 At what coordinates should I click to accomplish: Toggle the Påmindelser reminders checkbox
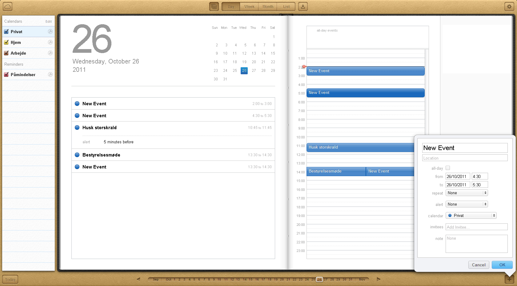pyautogui.click(x=6, y=75)
